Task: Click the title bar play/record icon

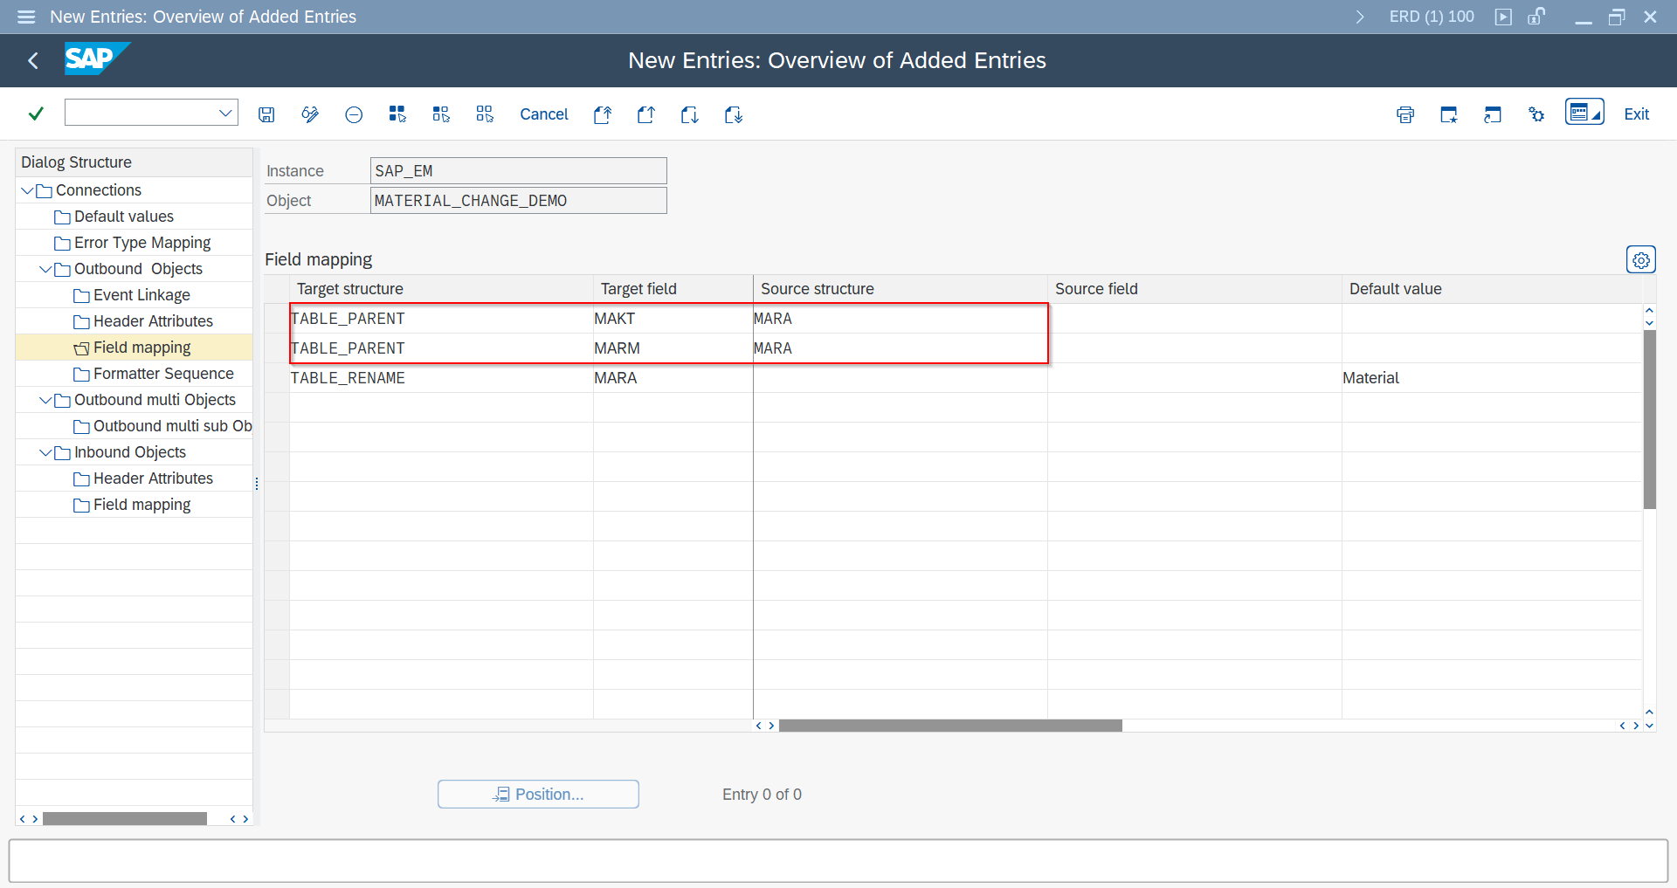Action: tap(1503, 17)
